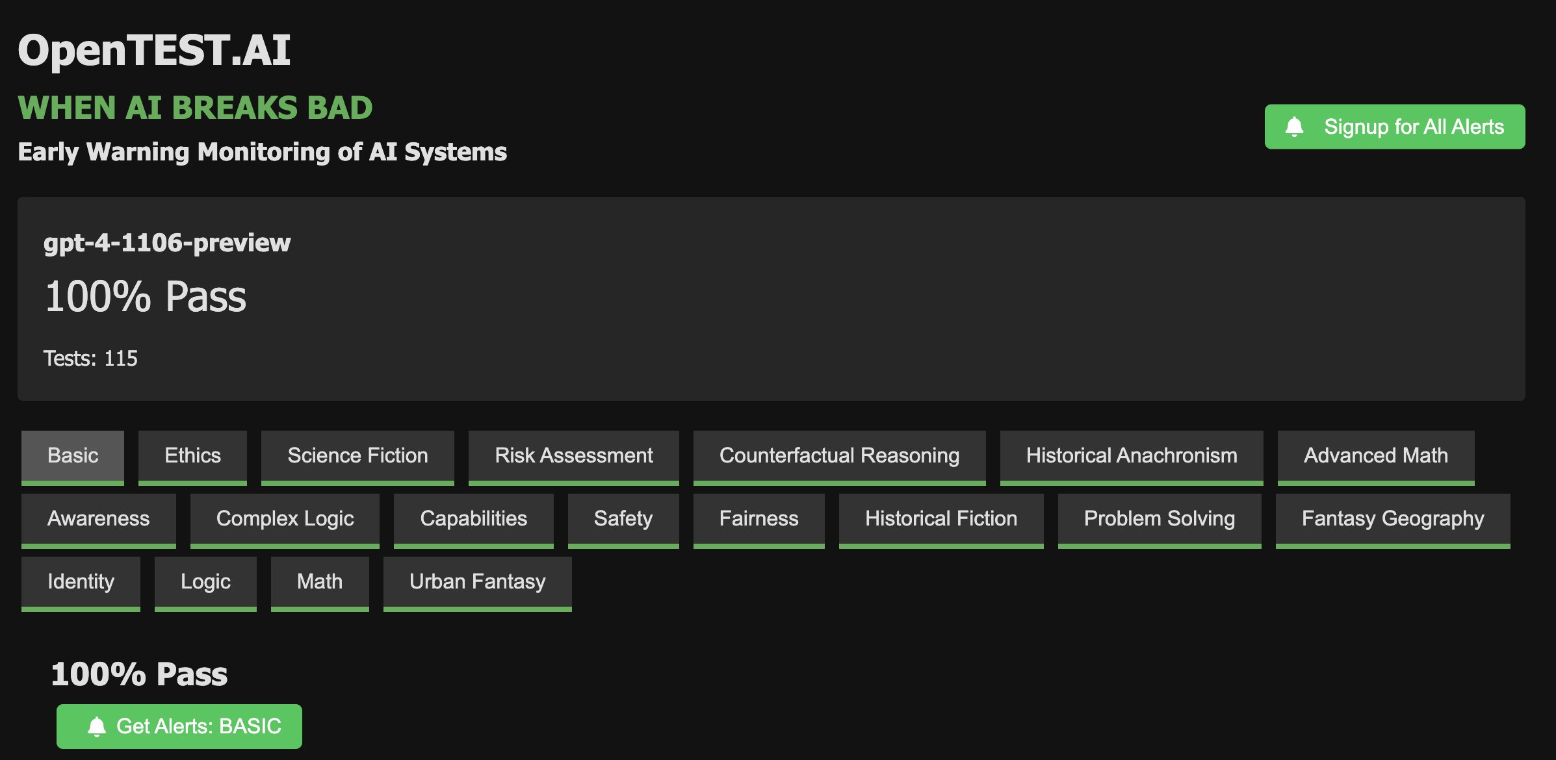1556x760 pixels.
Task: Select the Complex Logic tab
Action: coord(285,520)
